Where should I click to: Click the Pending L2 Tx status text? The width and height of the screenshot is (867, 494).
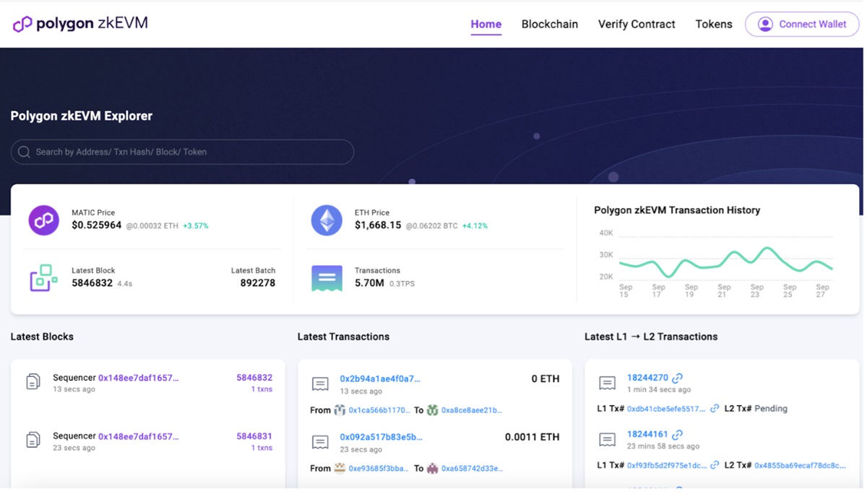[x=771, y=409]
